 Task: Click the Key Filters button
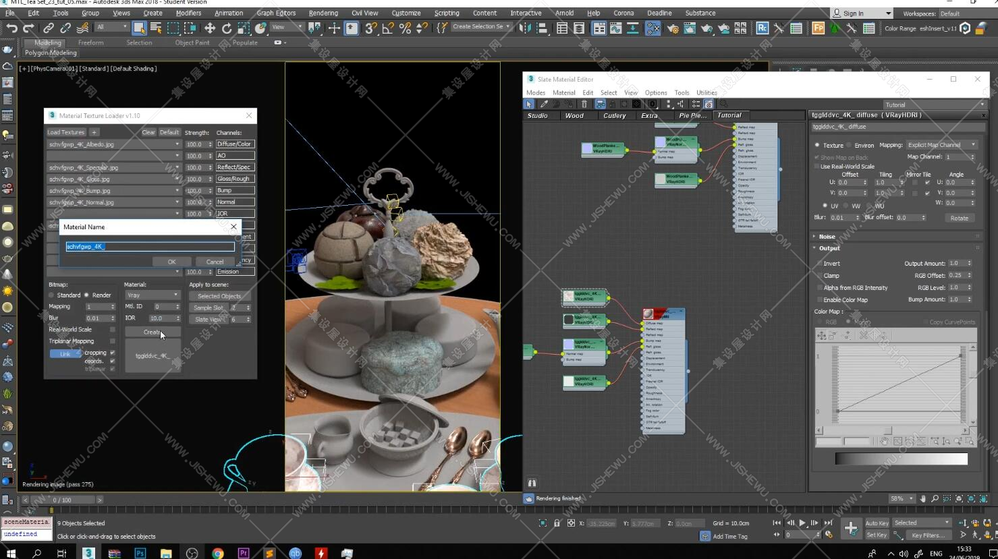928,535
